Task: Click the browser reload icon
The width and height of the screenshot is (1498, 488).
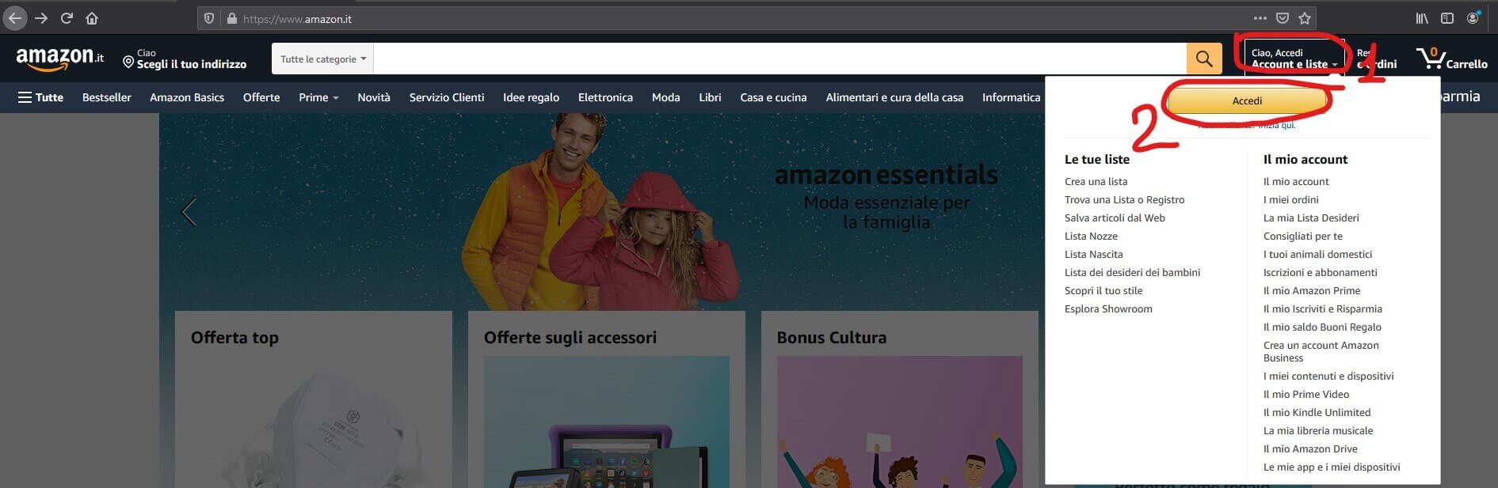Action: (67, 18)
